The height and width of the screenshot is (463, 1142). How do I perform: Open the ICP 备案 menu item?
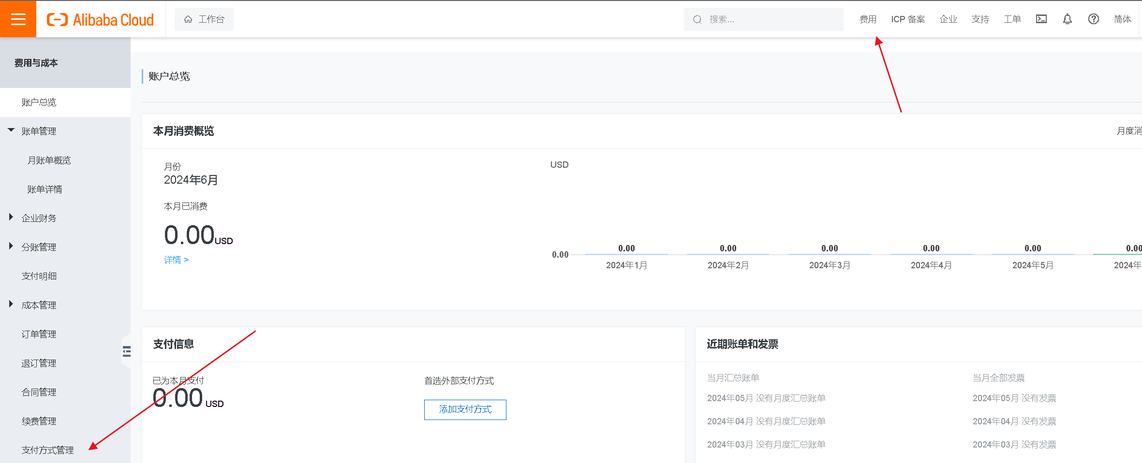[x=907, y=19]
